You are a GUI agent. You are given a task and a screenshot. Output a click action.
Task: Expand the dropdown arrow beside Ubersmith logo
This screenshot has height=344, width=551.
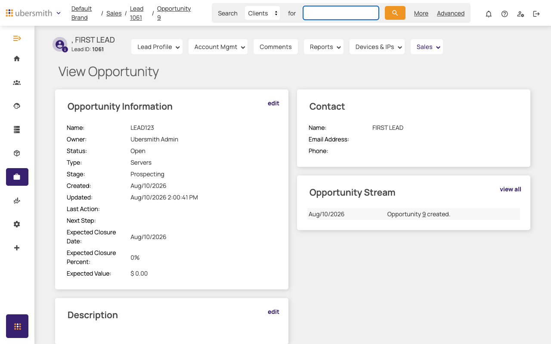coord(59,13)
